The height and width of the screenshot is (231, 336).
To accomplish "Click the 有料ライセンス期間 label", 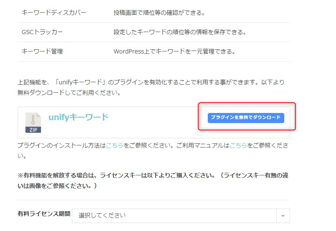I will coord(44,214).
